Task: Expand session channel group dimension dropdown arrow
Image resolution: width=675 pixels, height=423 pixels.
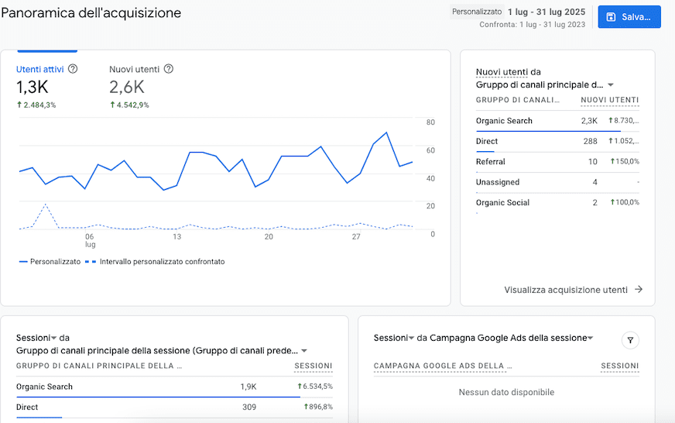Action: click(x=304, y=351)
